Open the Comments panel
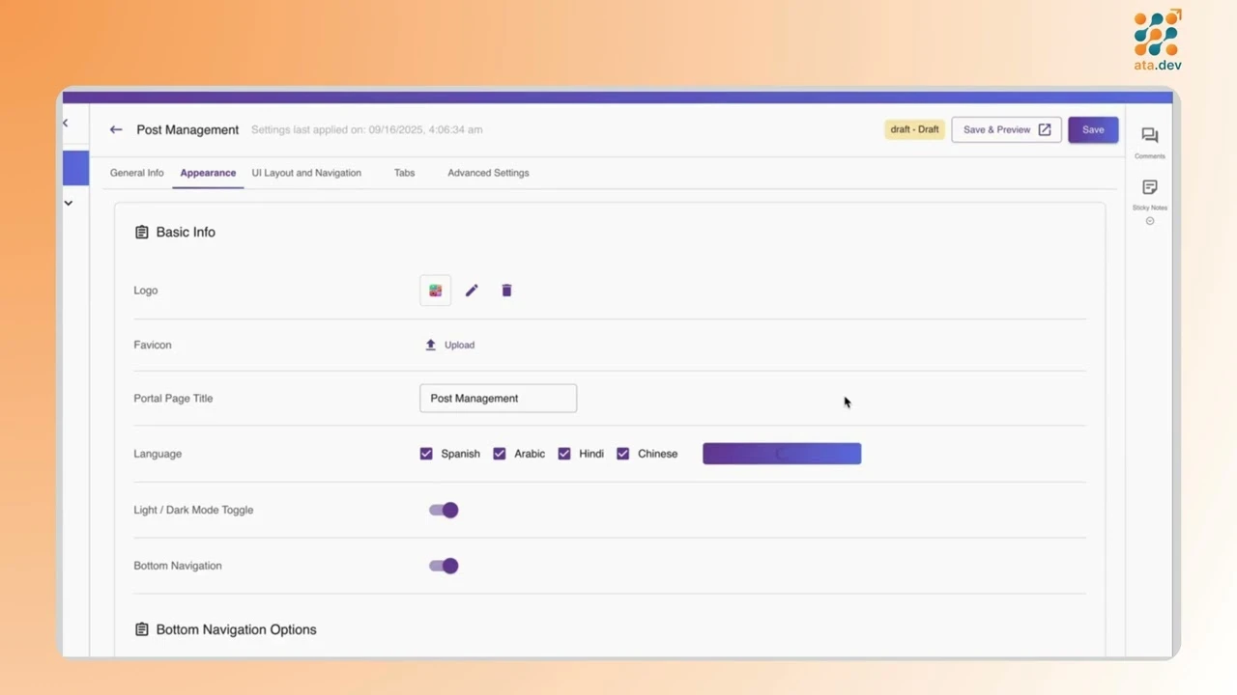 click(1149, 135)
